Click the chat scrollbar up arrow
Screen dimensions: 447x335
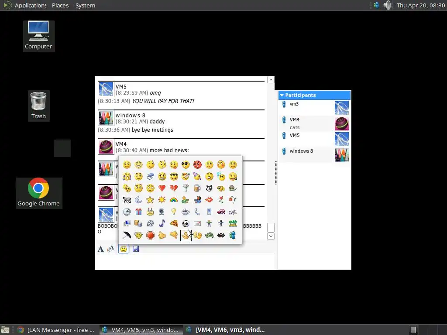pyautogui.click(x=271, y=80)
